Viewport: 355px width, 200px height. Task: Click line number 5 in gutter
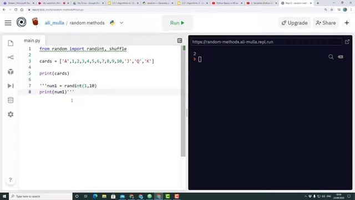pyautogui.click(x=29, y=73)
